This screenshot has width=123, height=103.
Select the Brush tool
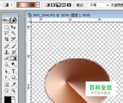coord(13,46)
